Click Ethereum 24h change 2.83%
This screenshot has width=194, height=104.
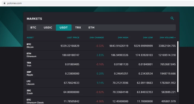coord(100,55)
